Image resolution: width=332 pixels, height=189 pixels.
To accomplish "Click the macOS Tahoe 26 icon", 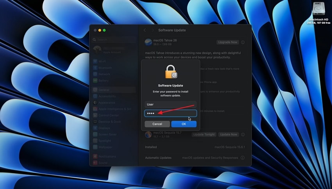I will 148,42.
